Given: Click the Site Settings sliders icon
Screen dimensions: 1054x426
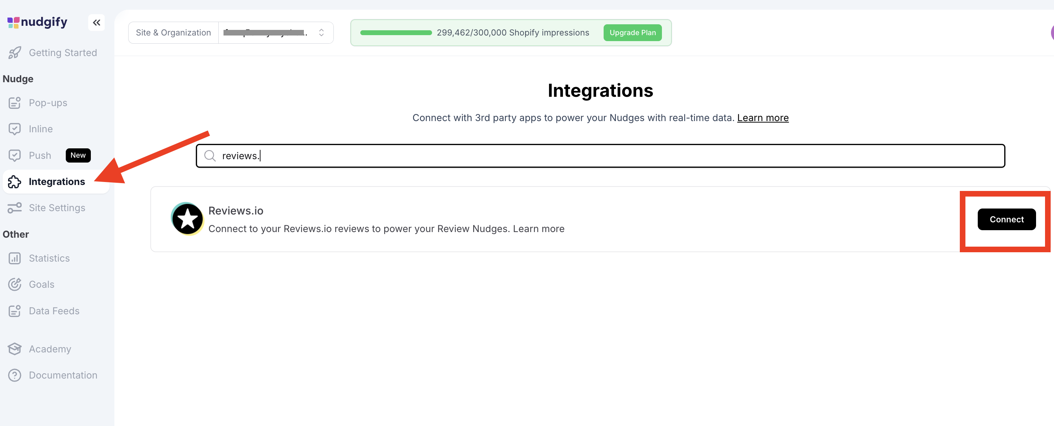Looking at the screenshot, I should (x=15, y=208).
